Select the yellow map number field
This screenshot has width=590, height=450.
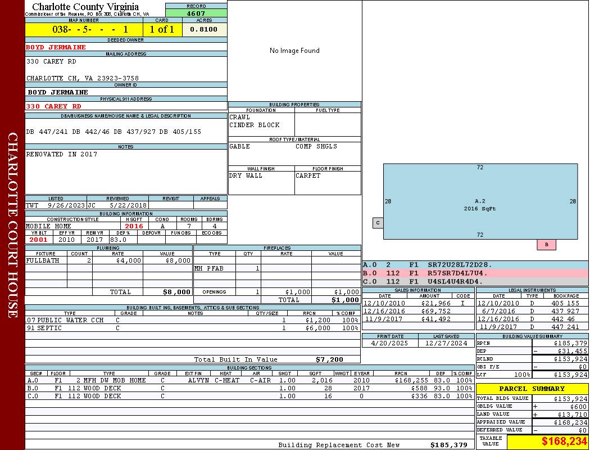click(83, 29)
